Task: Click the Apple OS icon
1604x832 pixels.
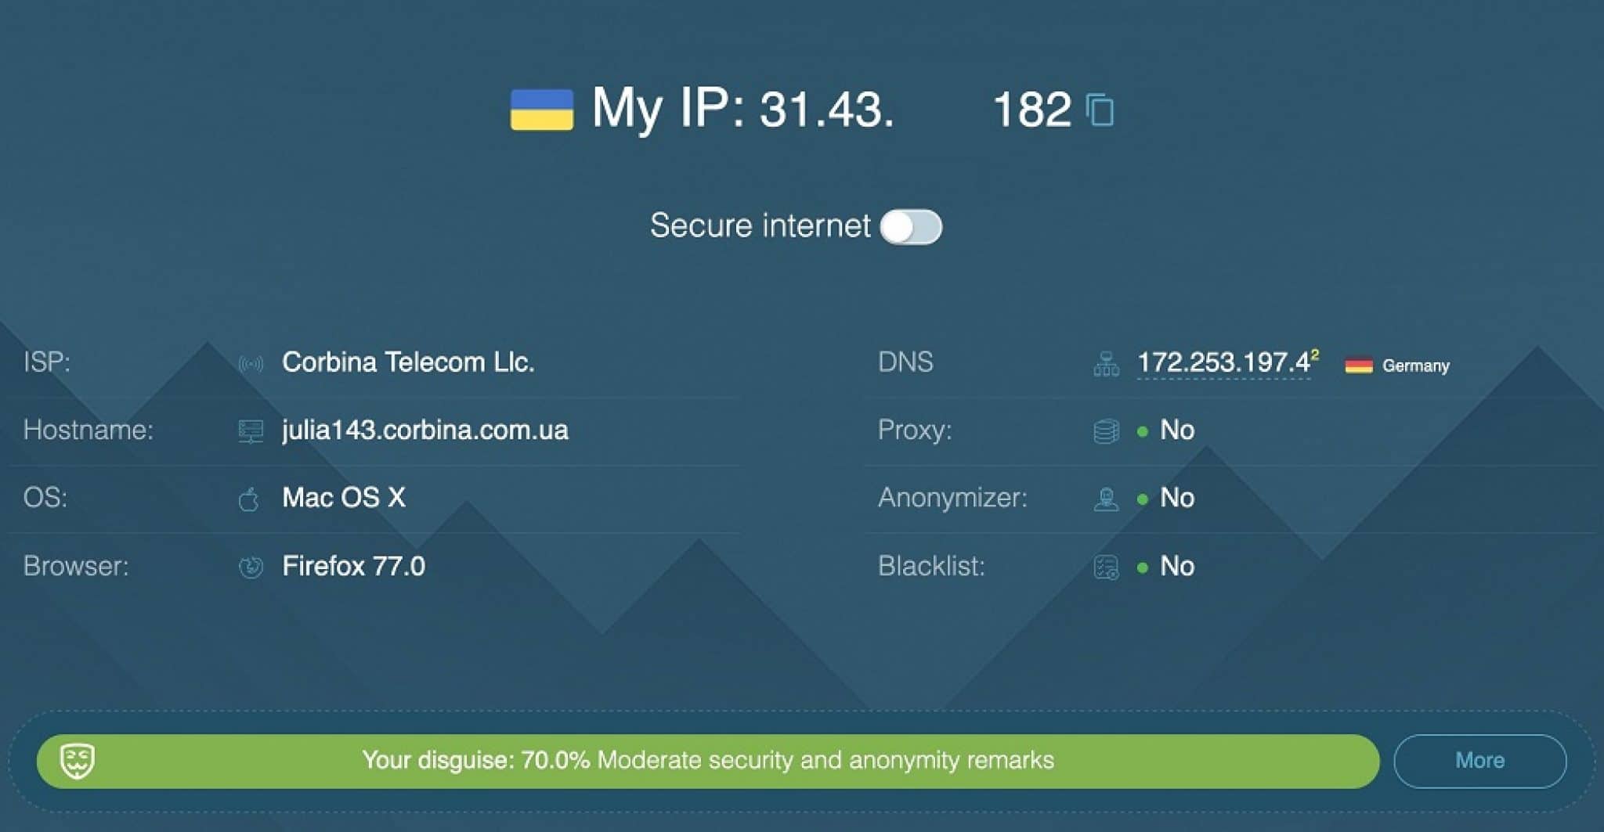Action: coord(249,499)
